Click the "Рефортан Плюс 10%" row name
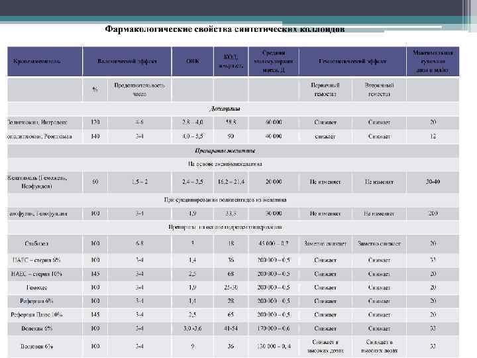This screenshot has width=477, height=358. point(36,315)
